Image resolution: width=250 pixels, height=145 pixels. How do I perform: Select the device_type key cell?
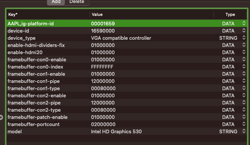coord(22,38)
